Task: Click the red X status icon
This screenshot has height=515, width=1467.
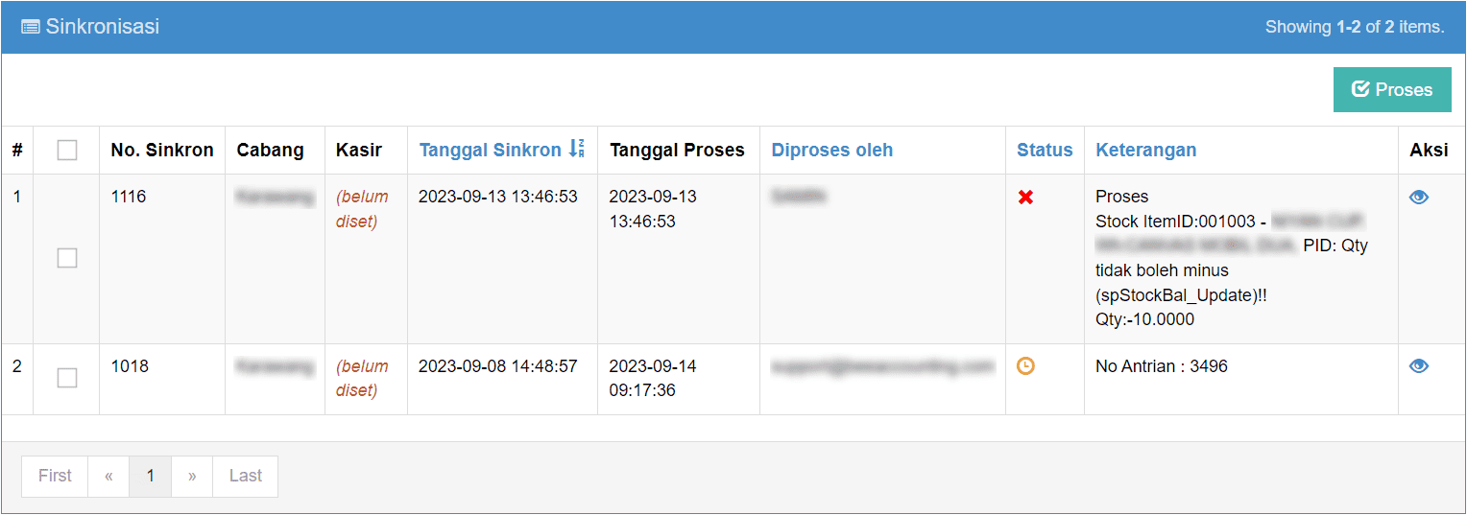Action: click(1025, 197)
